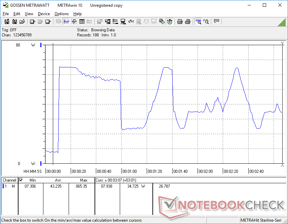This screenshot has width=288, height=224.
Task: Click the Intrv. 1.0 text
Action: tap(109, 35)
